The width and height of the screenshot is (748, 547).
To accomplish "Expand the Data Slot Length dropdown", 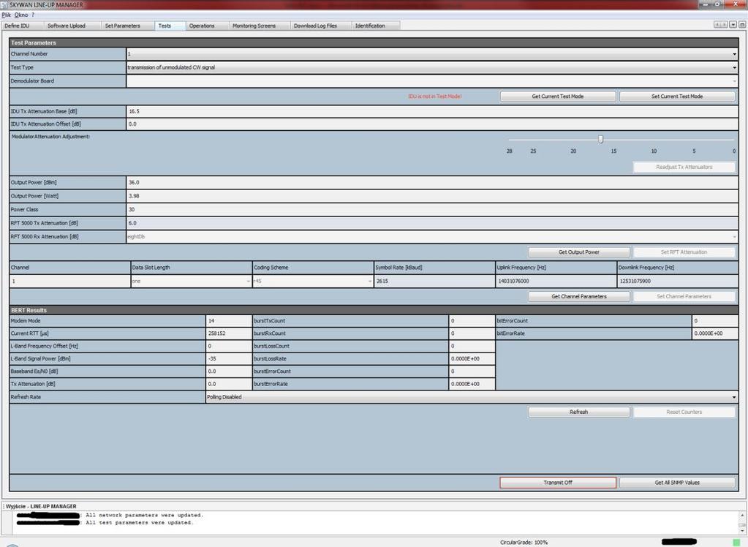I will [x=192, y=281].
